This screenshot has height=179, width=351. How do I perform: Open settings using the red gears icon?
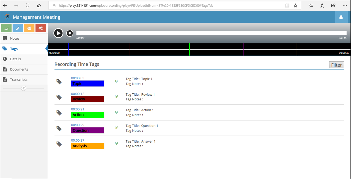pyautogui.click(x=41, y=28)
